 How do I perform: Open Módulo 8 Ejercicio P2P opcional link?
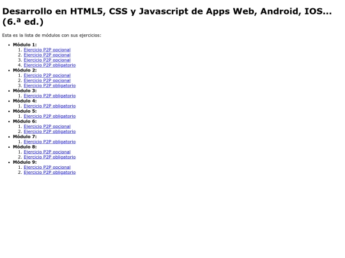point(47,152)
